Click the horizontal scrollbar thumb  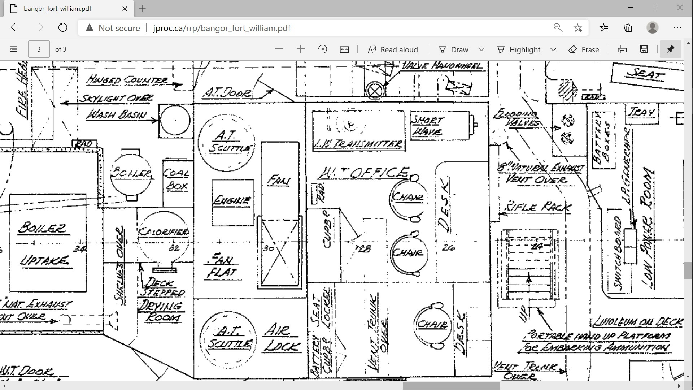click(x=451, y=386)
